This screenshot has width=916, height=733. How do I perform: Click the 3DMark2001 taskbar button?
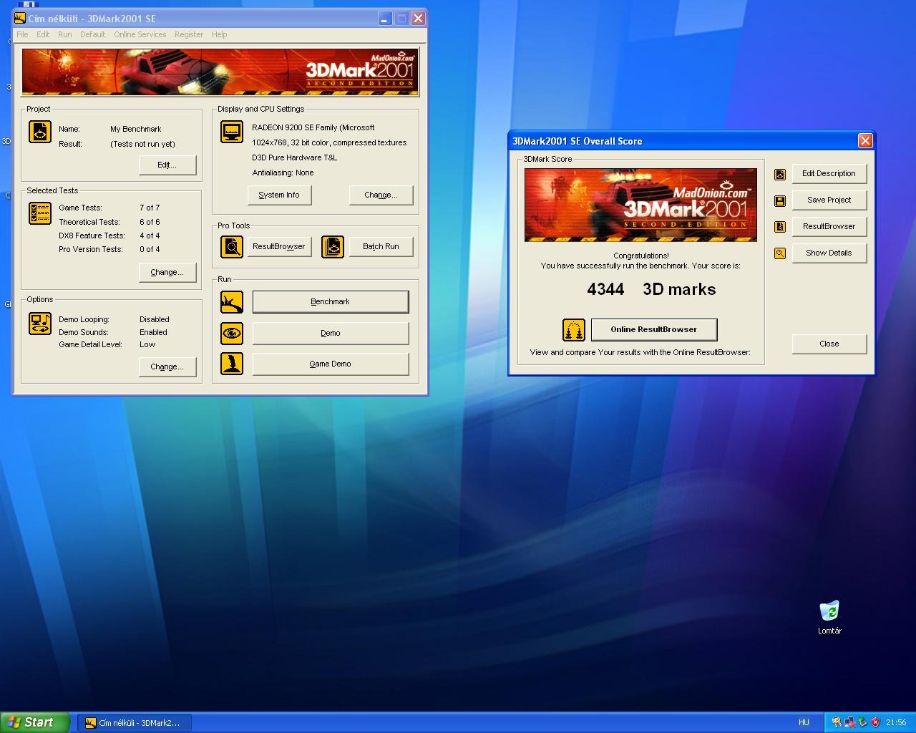coord(133,722)
